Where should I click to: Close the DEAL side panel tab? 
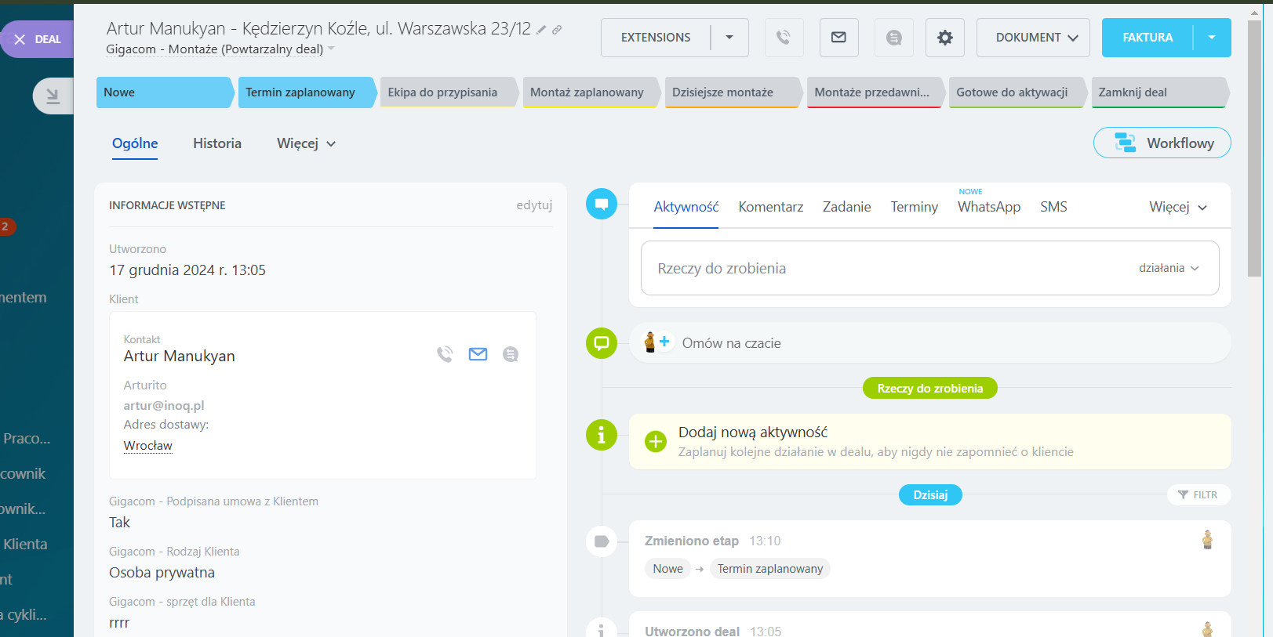(x=20, y=39)
